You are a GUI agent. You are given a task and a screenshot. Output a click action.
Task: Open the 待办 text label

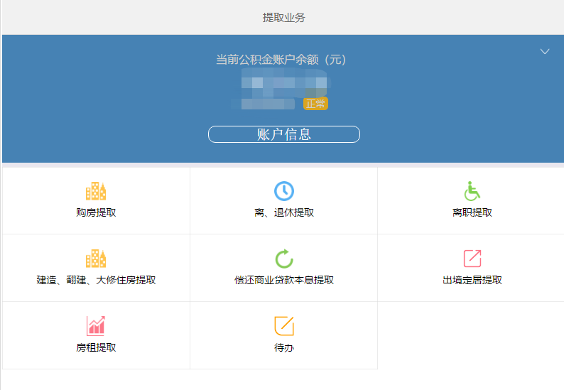283,347
